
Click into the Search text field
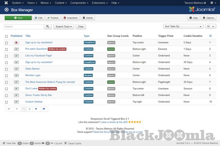24,27
